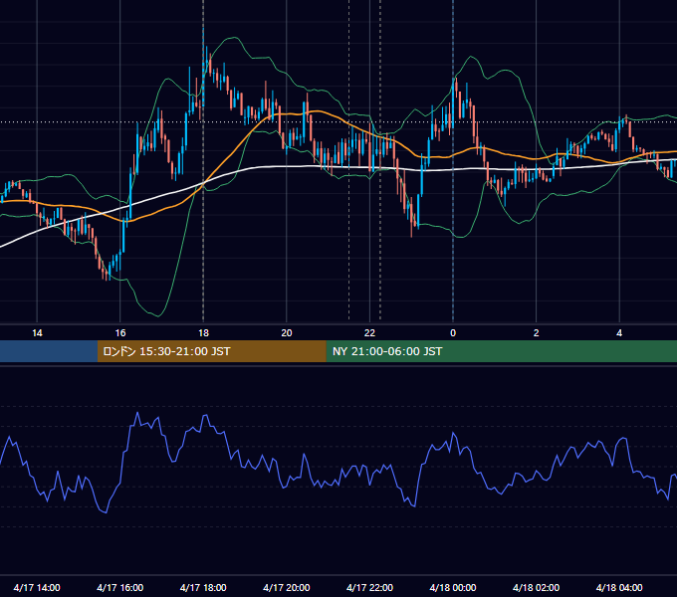Click the 4/17 22:00 date label
This screenshot has width=677, height=597.
tap(369, 587)
